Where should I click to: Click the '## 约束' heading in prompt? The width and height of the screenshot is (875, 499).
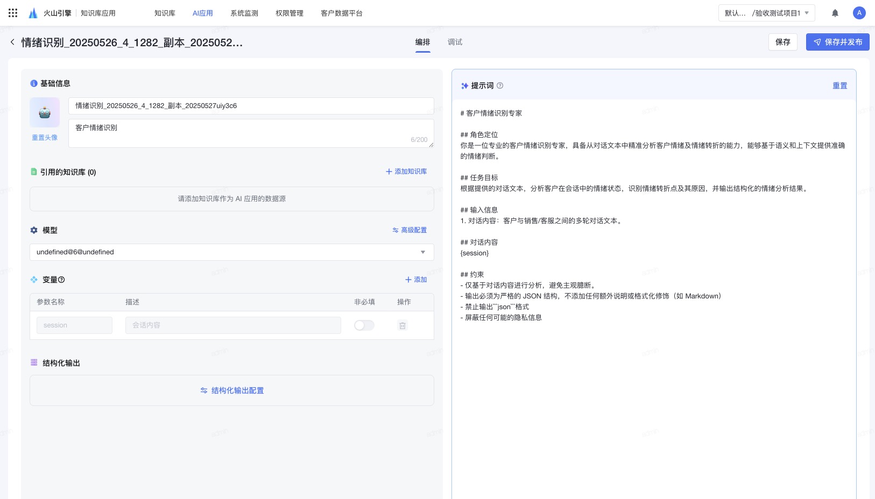(x=472, y=275)
